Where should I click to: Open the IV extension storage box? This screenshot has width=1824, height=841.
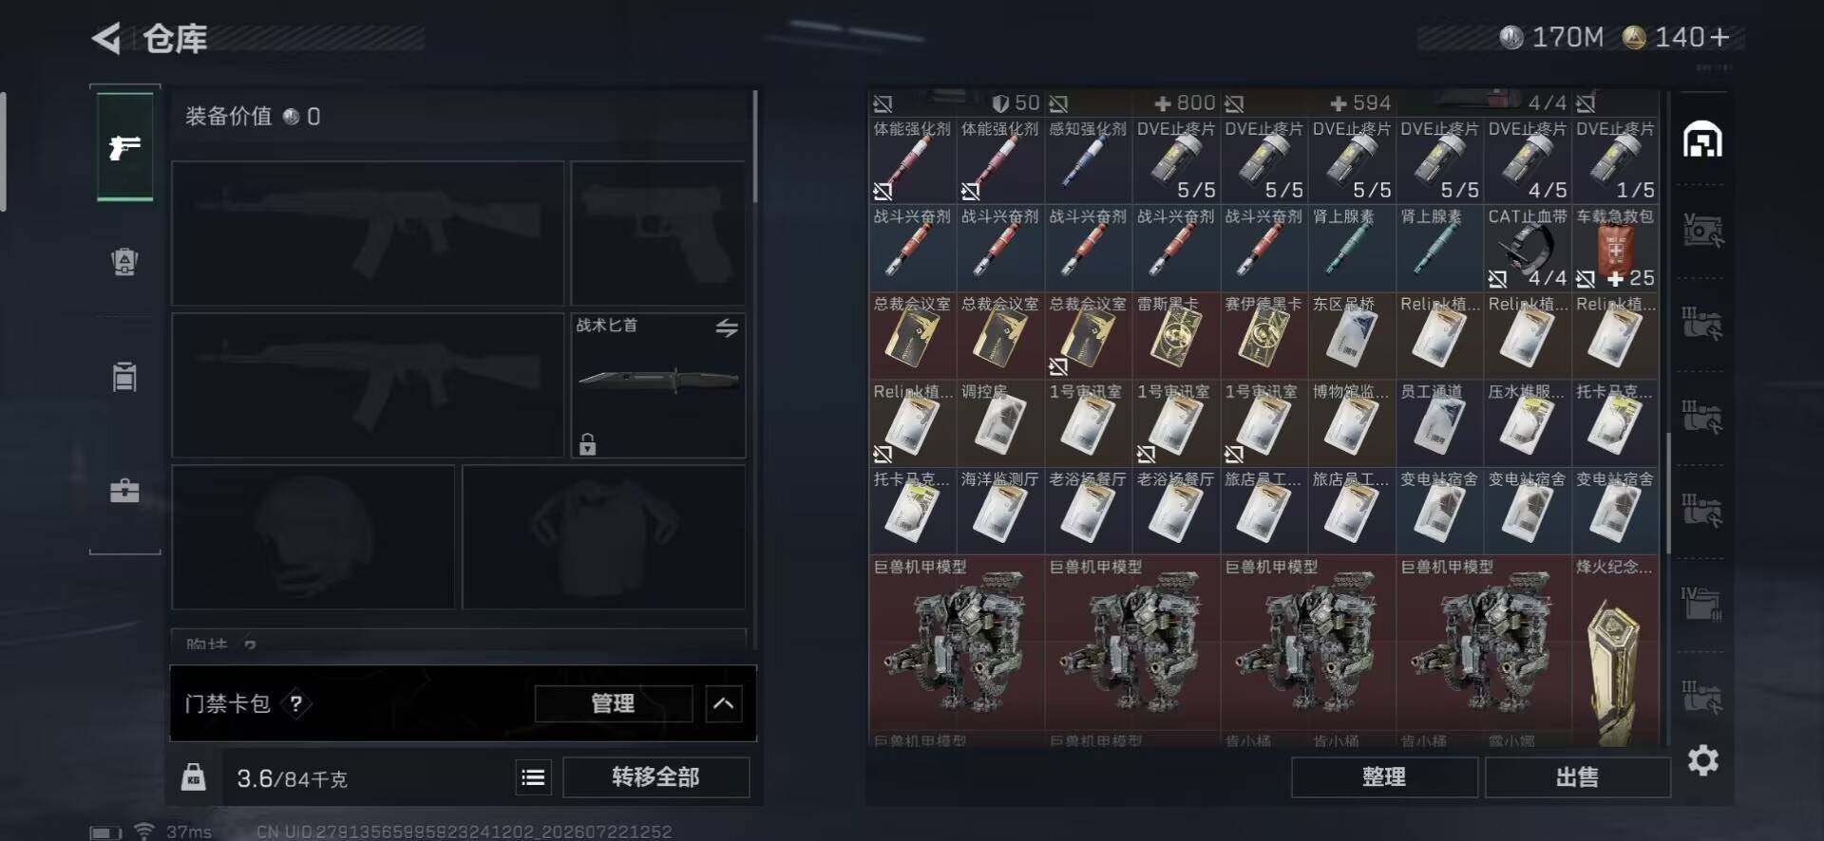[1702, 603]
